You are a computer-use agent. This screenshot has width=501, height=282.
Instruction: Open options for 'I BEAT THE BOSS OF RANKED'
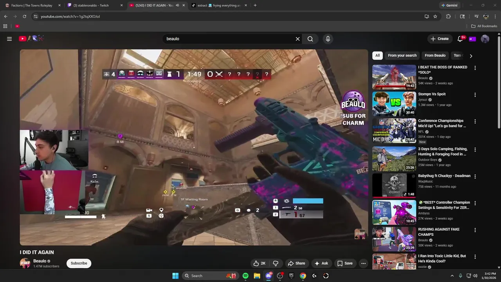[475, 68]
